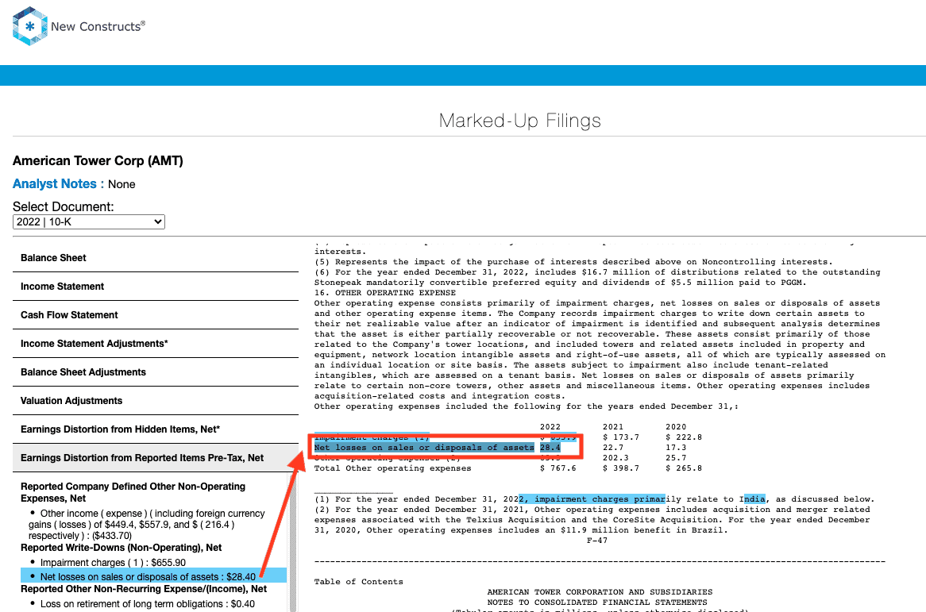Select Impairment charges (1) : $655.90 item
Screen dimensions: 926x612
[113, 563]
